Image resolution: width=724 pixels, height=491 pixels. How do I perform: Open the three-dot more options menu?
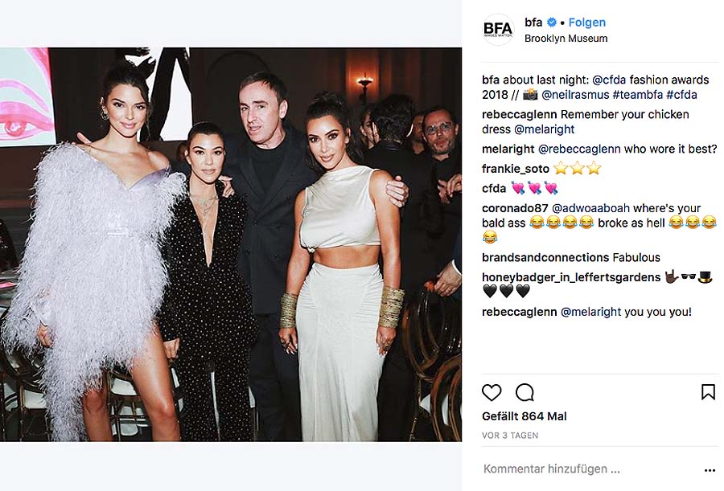click(x=710, y=470)
